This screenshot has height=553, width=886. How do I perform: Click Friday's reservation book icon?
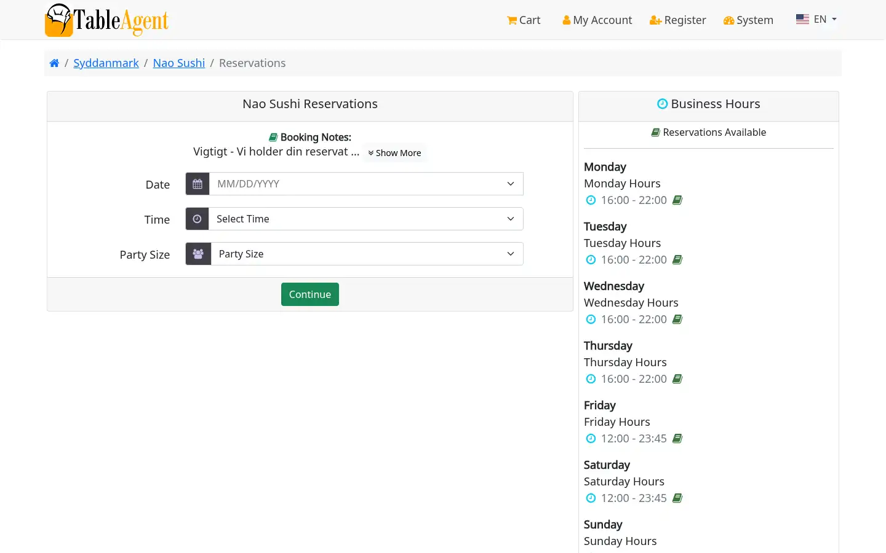677,439
